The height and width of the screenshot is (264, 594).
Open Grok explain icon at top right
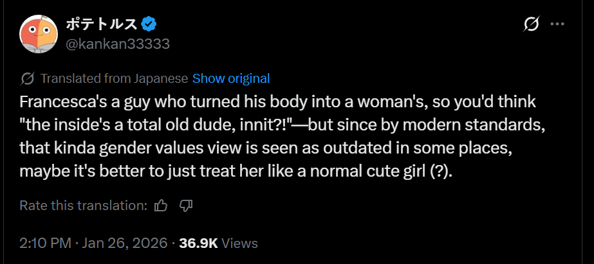pos(531,25)
